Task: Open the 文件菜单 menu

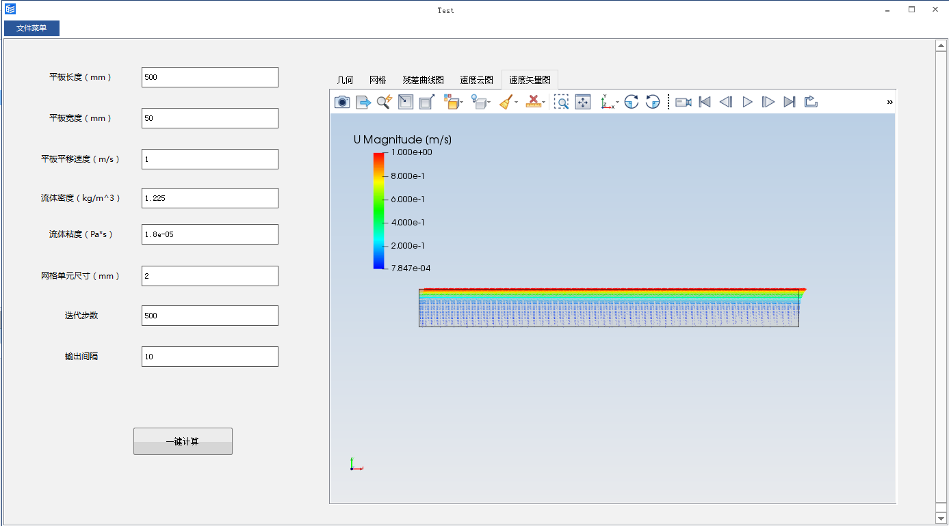Action: click(x=31, y=28)
